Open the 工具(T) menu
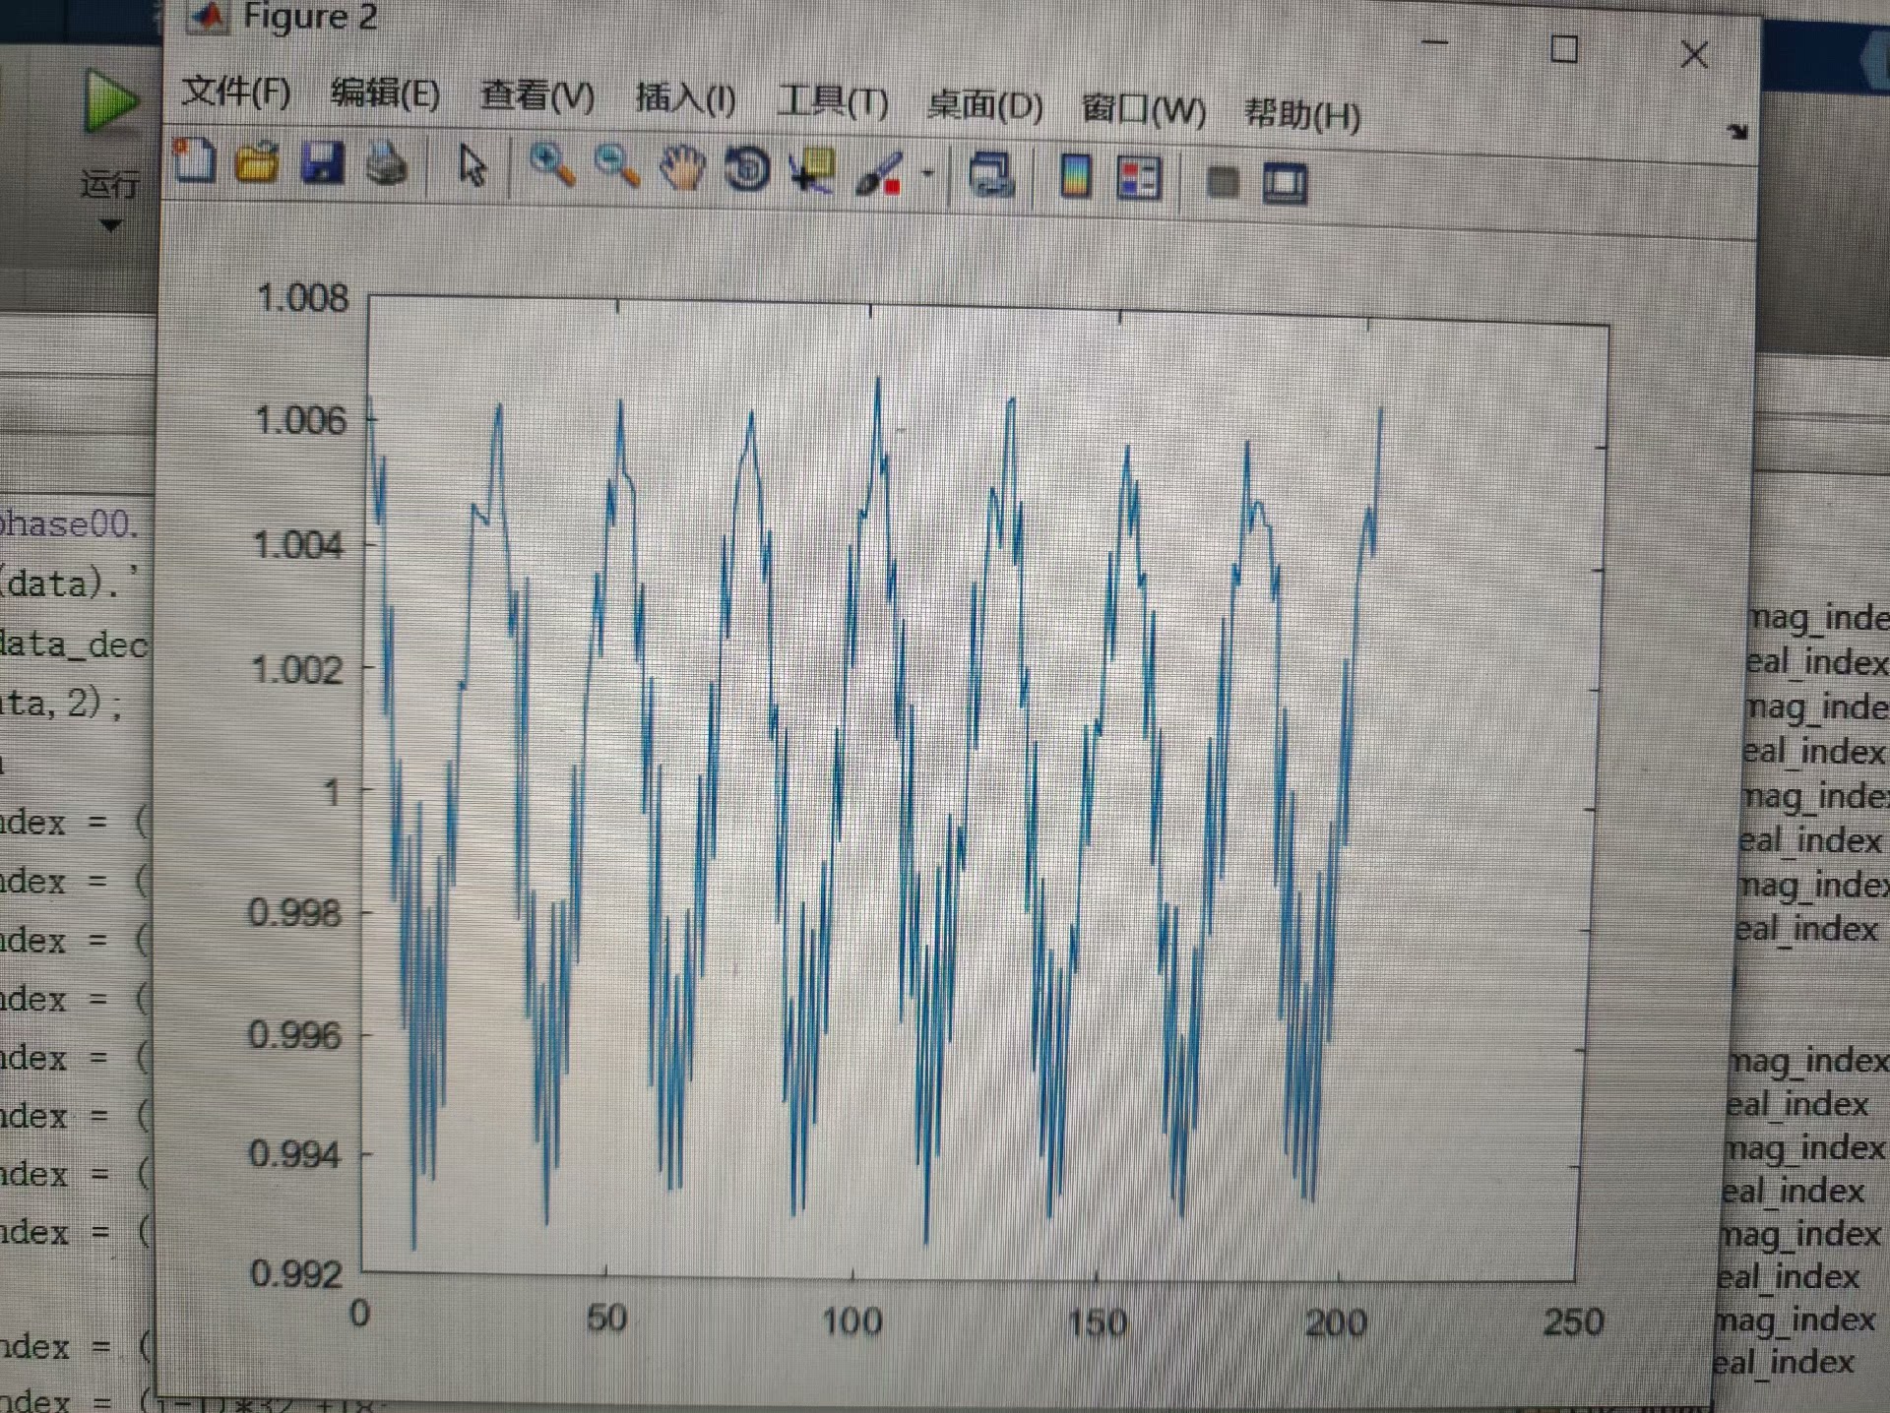 (x=833, y=101)
